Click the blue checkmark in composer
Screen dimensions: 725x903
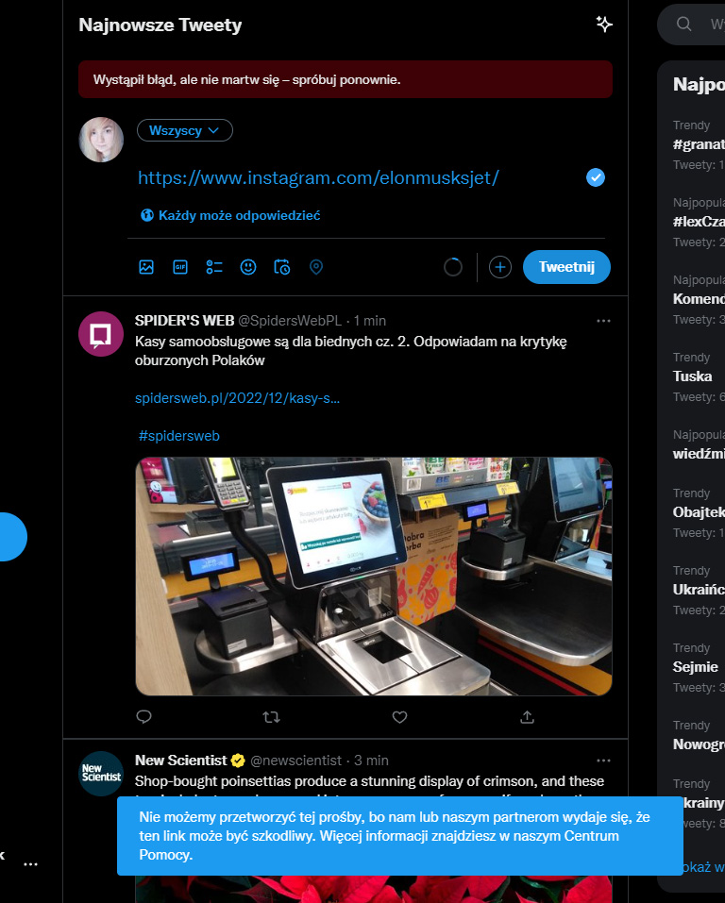click(x=596, y=177)
